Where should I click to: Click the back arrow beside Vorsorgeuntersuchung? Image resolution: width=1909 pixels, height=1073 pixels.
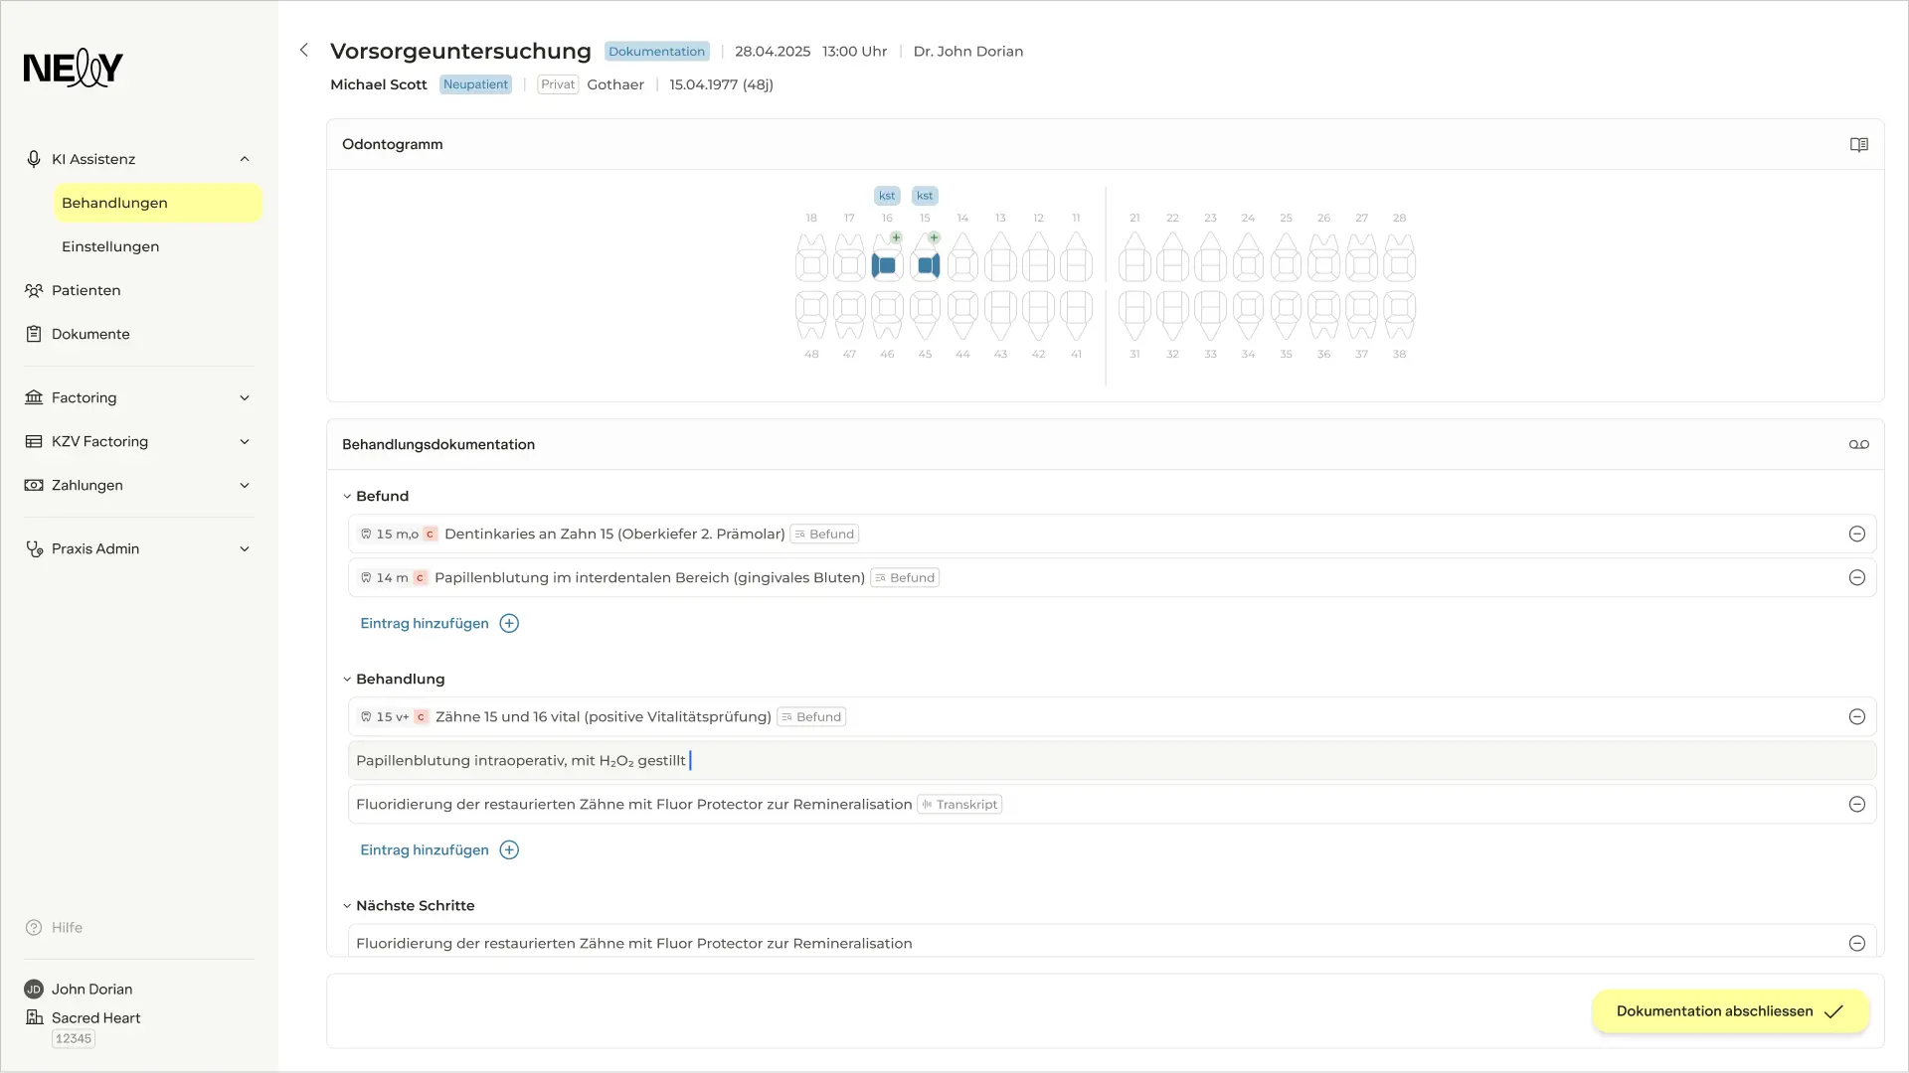point(303,50)
